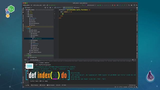Click the read-only lock icon in status bar
This screenshot has height=90, width=160.
[134, 87]
